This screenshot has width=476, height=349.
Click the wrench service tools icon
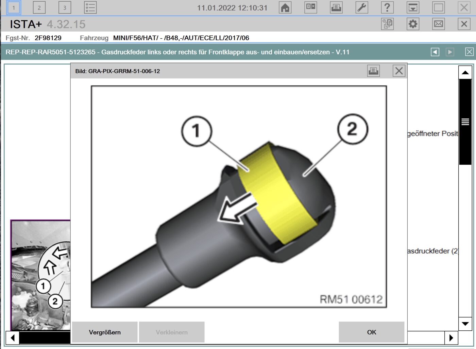361,7
